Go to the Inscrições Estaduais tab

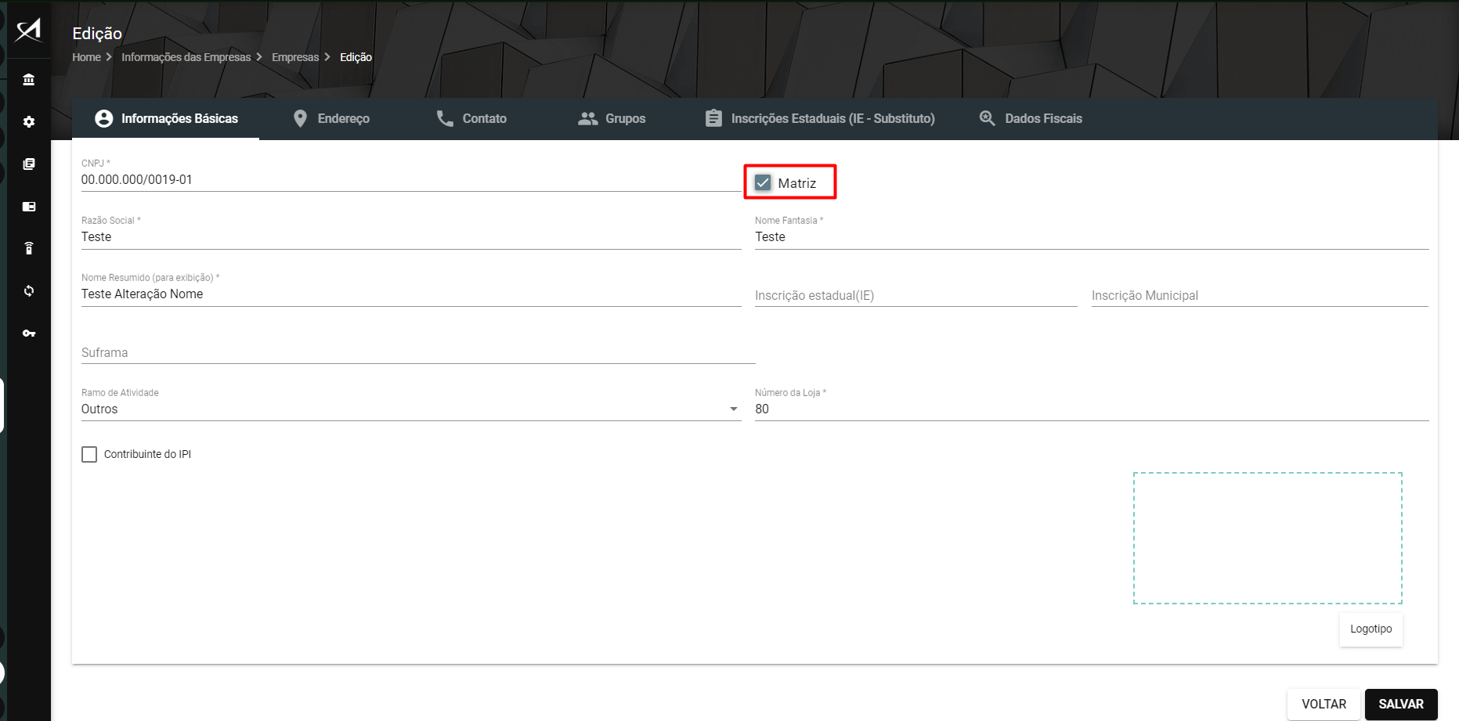(x=820, y=119)
